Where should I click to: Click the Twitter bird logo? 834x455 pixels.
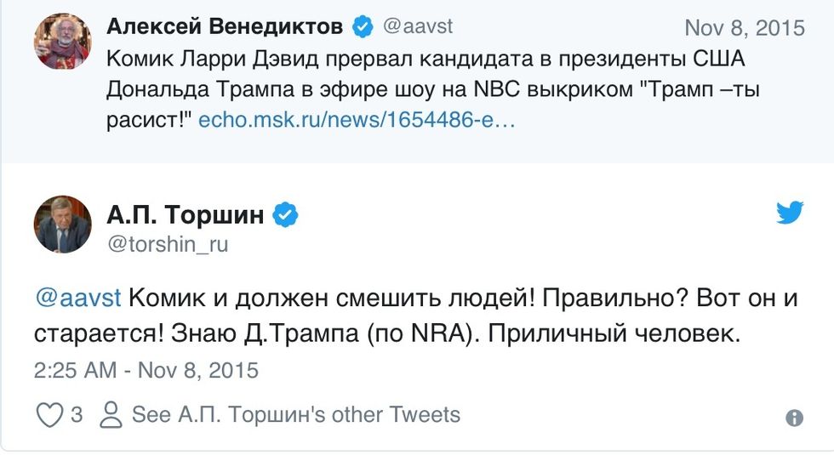click(791, 213)
